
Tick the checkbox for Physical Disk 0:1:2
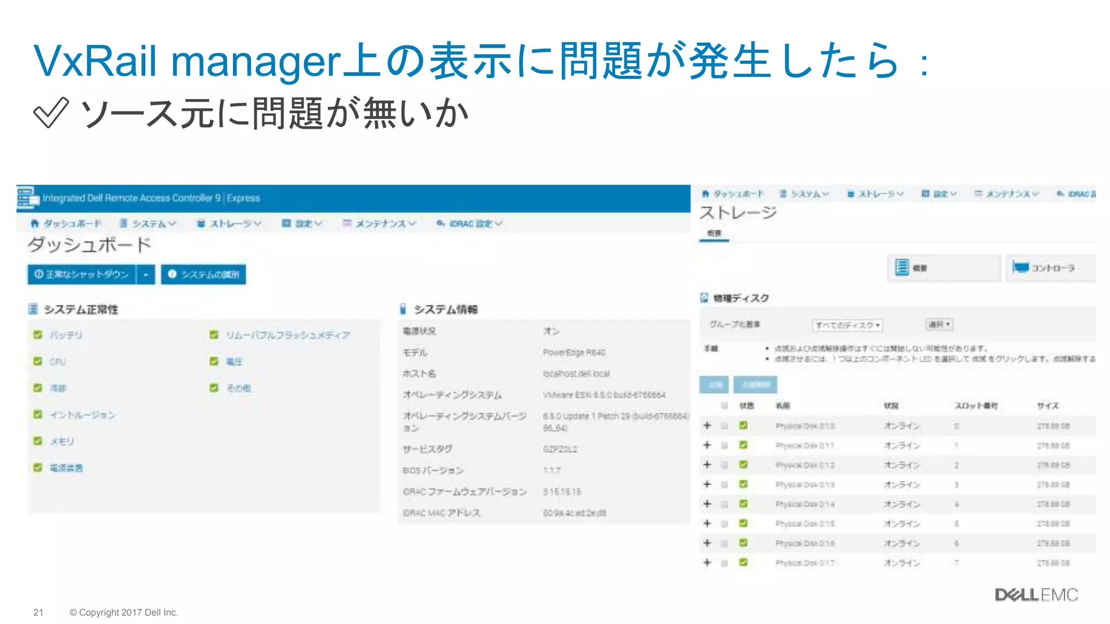pos(725,465)
